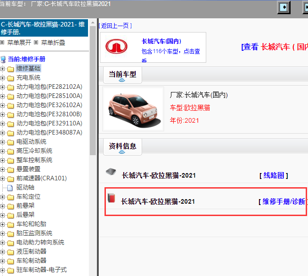
Task: Click the document icon for 驱动轴
Action: pyautogui.click(x=10, y=188)
